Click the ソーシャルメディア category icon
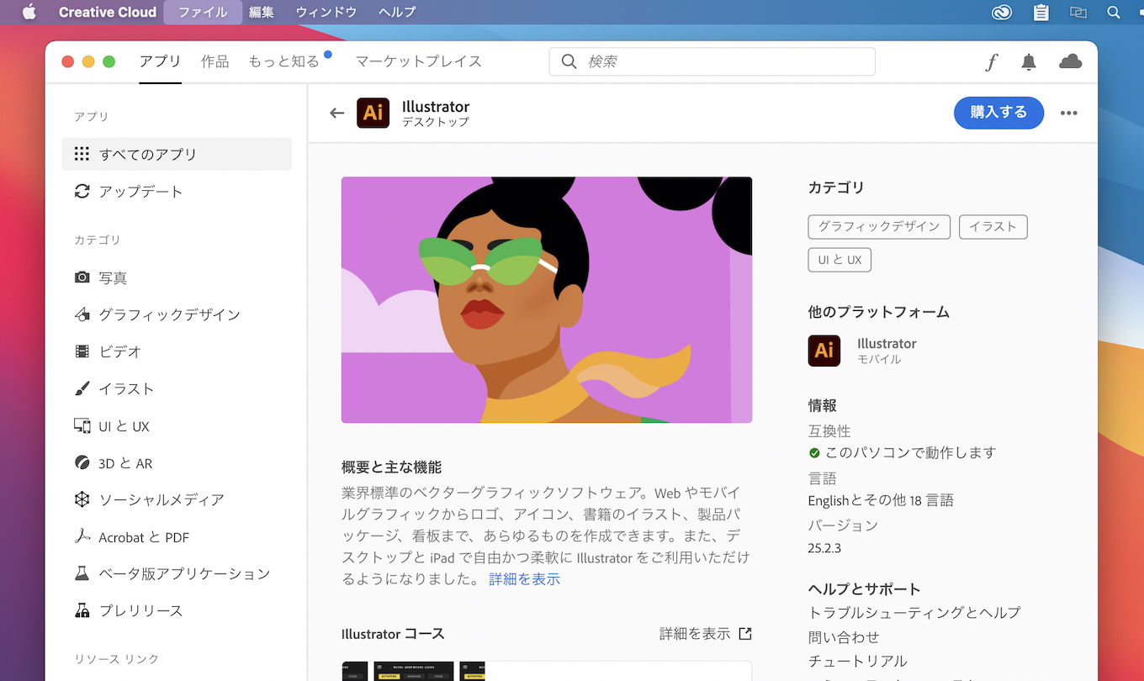The image size is (1144, 681). pyautogui.click(x=82, y=499)
